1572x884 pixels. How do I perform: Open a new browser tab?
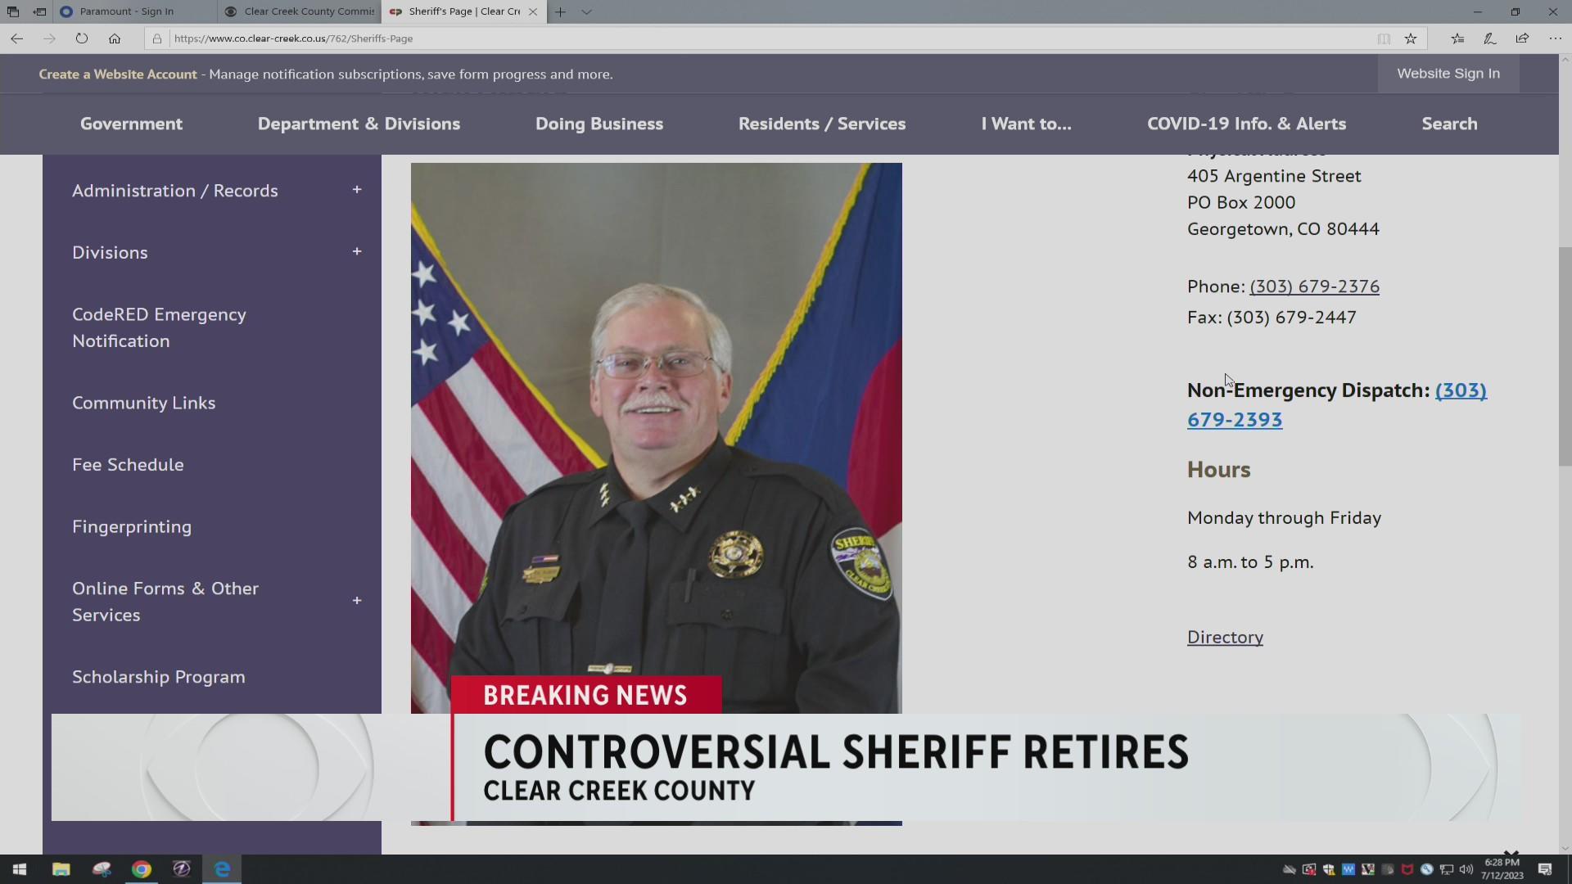[x=560, y=11]
